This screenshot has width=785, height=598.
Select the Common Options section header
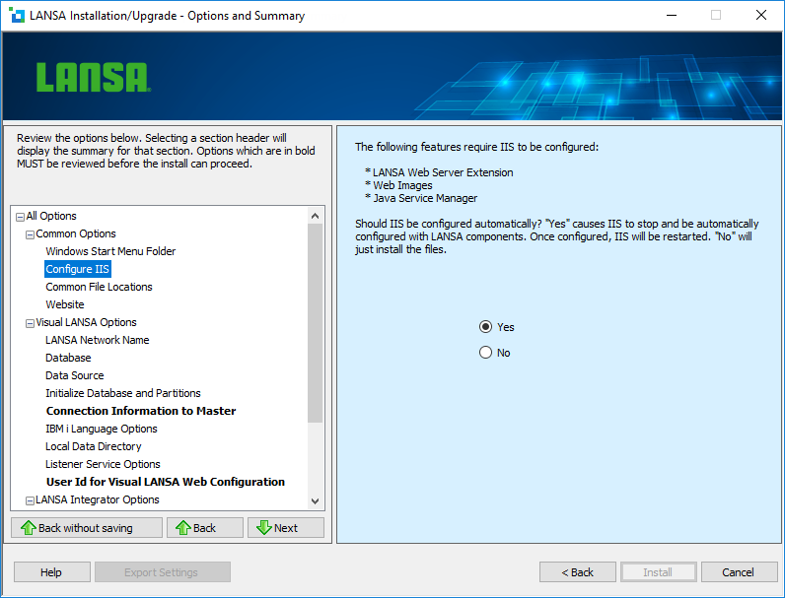coord(76,233)
